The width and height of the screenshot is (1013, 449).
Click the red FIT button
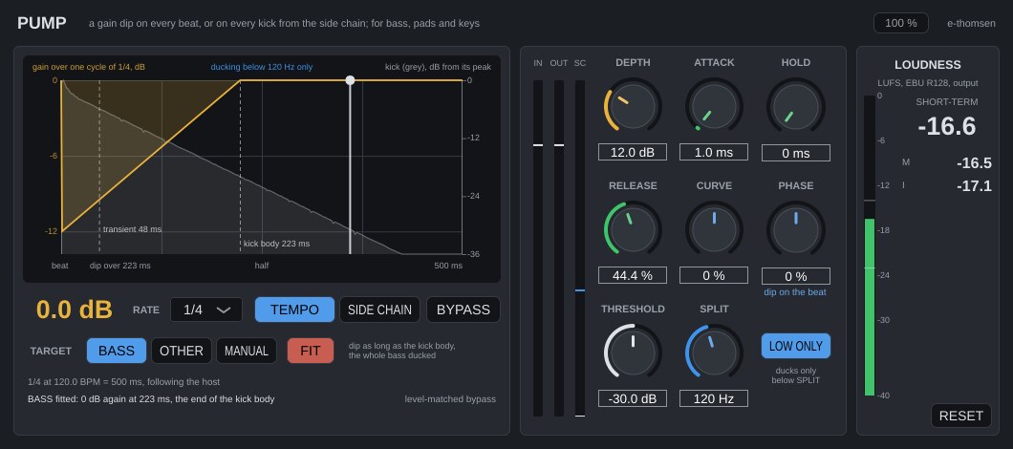point(311,351)
